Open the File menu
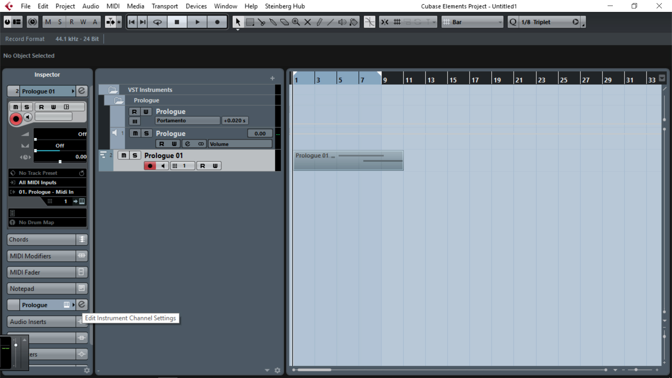 pos(26,6)
